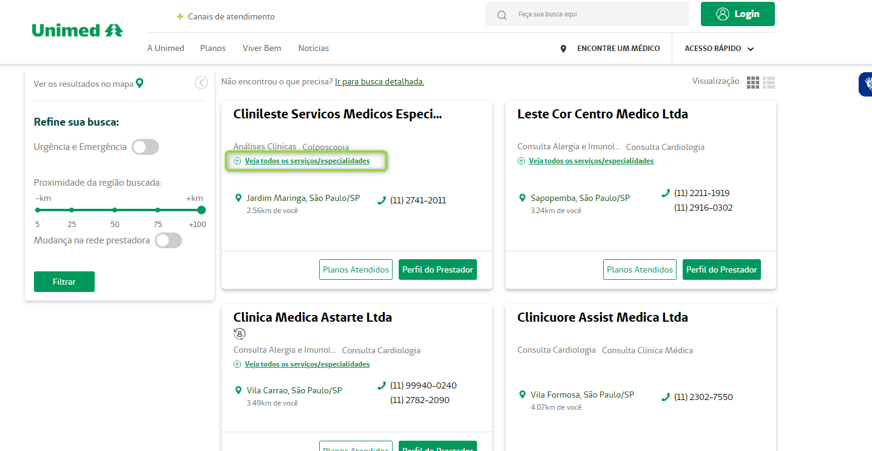Screen dimensions: 872x451
Task: Click the Leste Cor Centro Medico Ltda title
Action: [603, 114]
